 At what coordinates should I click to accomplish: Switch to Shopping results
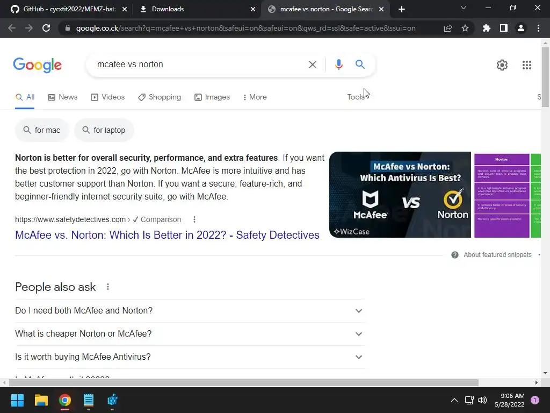point(160,97)
